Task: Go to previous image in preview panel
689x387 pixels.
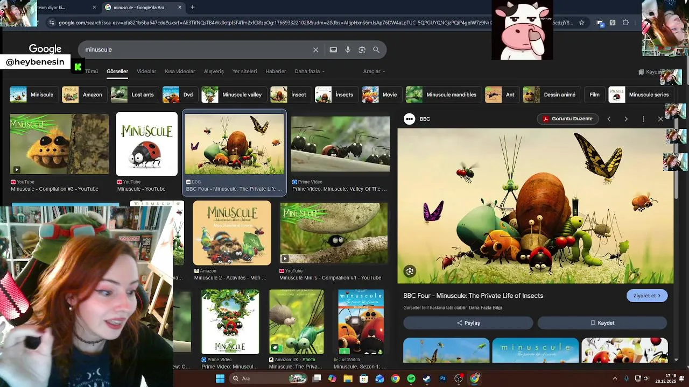Action: (x=609, y=119)
